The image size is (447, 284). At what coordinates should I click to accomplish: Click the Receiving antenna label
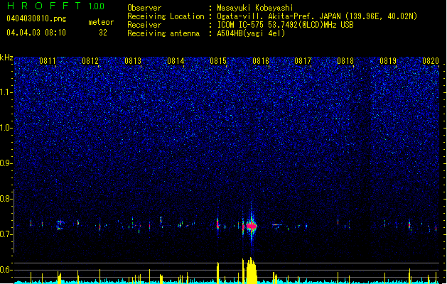pos(163,33)
